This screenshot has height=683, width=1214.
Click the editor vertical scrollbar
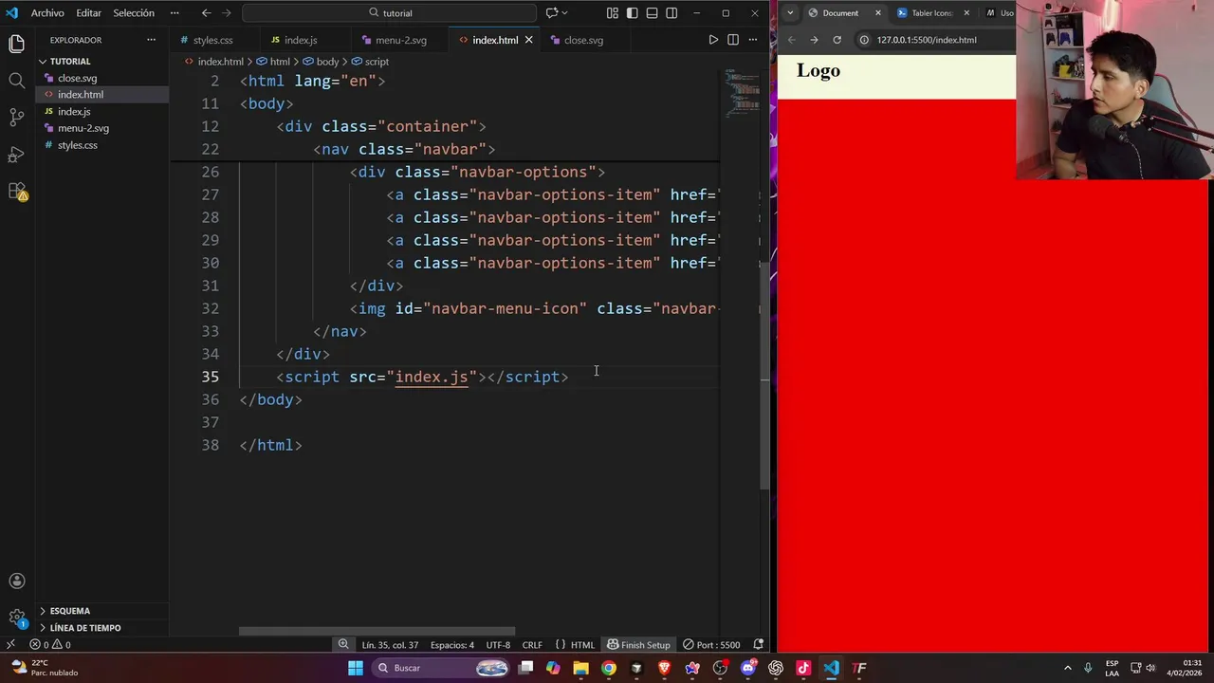tap(764, 375)
